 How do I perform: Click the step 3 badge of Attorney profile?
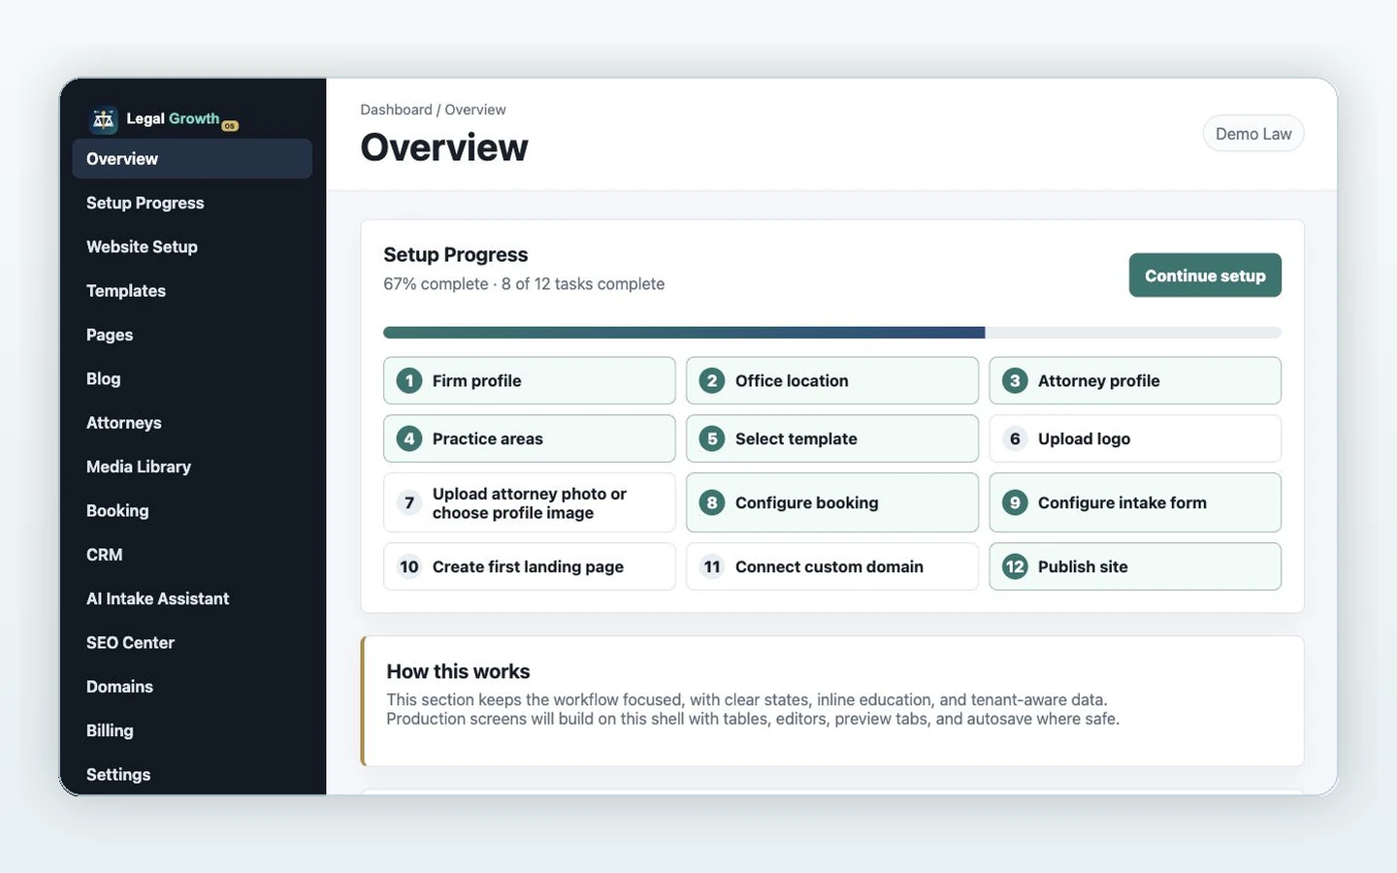pos(1015,381)
